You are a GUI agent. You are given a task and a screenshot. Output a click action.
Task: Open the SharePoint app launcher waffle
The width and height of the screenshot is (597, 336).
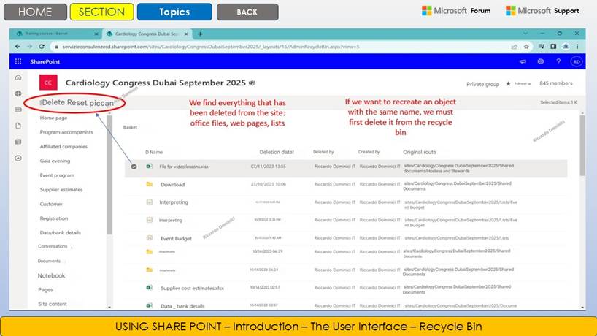[18, 61]
